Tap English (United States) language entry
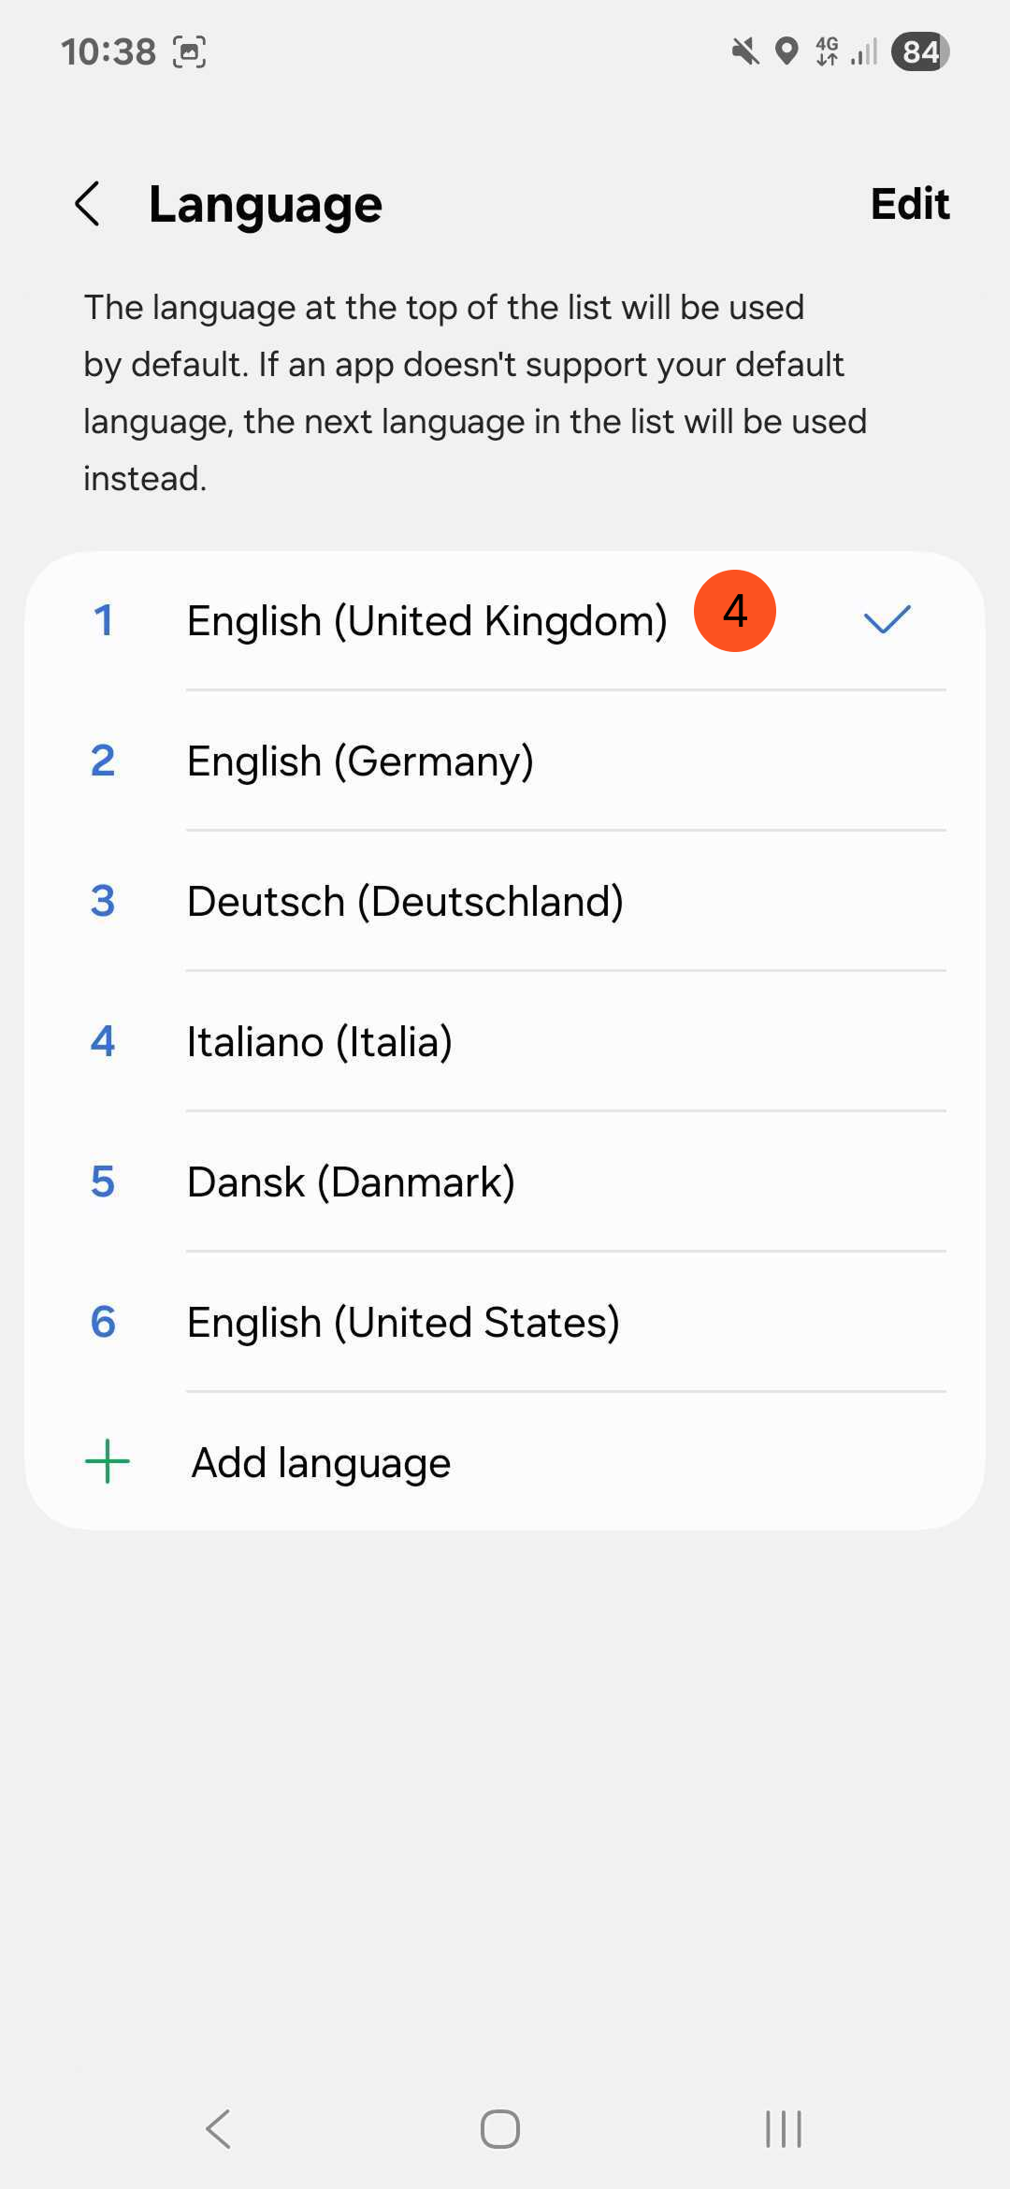 coord(403,1323)
